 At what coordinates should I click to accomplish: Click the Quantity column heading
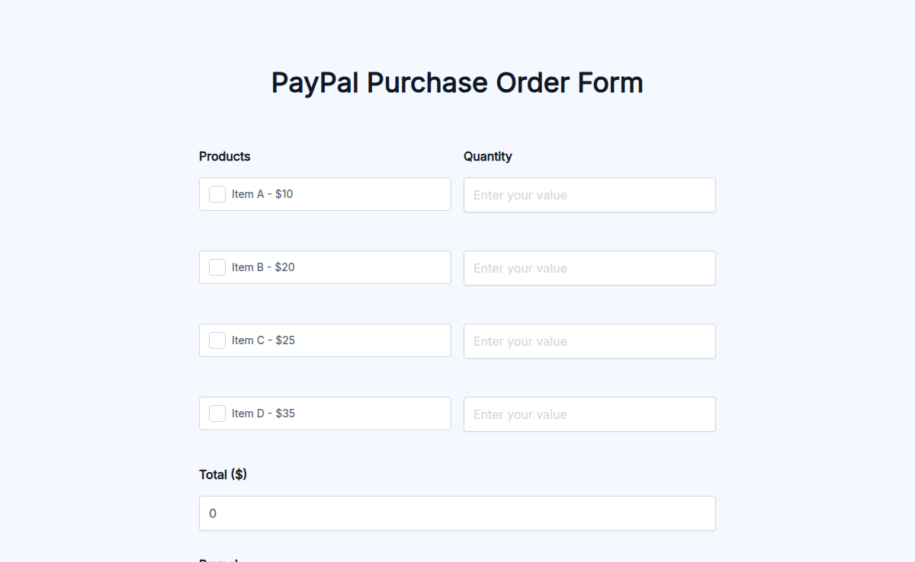click(487, 156)
